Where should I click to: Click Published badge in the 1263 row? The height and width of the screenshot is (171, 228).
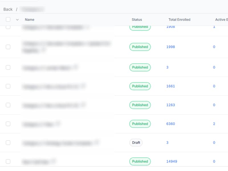[140, 105]
